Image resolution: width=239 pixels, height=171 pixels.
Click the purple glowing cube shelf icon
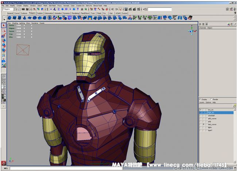pos(70,18)
